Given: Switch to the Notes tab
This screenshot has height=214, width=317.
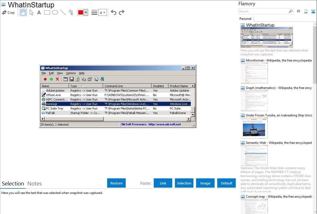Looking at the screenshot, I should coord(35,184).
